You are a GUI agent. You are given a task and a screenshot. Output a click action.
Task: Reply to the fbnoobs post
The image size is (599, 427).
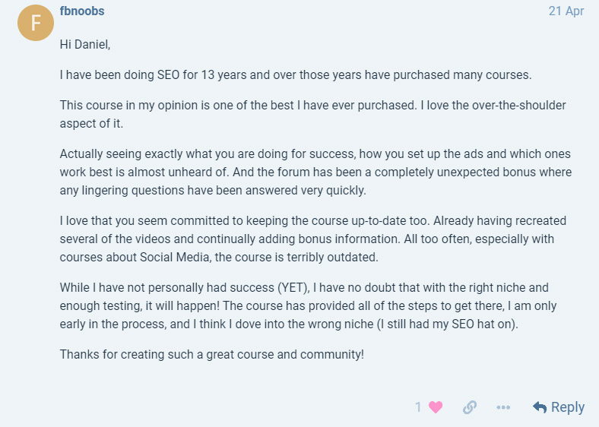tap(559, 407)
